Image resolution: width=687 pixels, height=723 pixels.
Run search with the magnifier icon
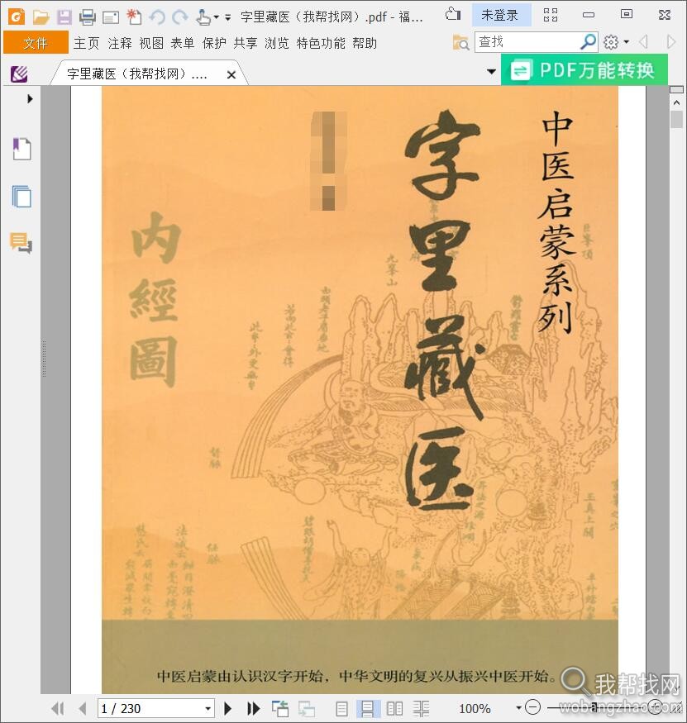point(589,42)
